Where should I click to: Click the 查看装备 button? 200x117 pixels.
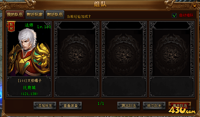coord(70,106)
